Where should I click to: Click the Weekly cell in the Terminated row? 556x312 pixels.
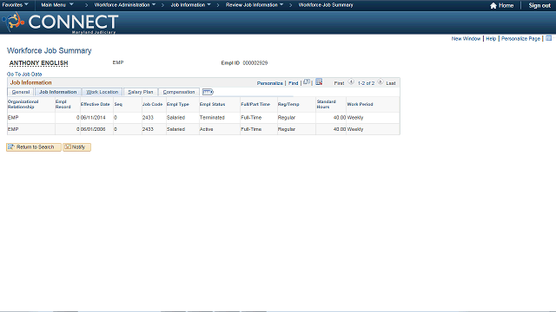(355, 118)
